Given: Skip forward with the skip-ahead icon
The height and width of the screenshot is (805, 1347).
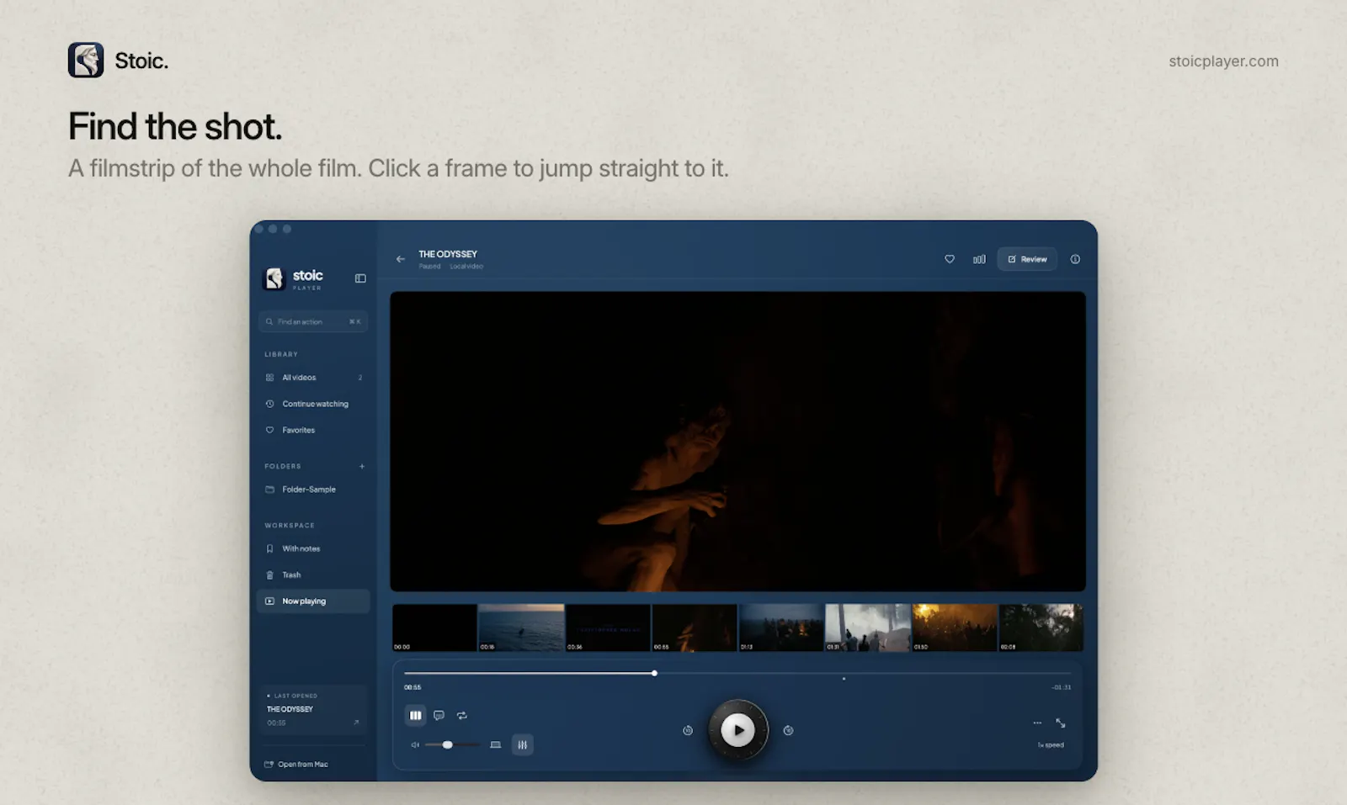Looking at the screenshot, I should [788, 731].
